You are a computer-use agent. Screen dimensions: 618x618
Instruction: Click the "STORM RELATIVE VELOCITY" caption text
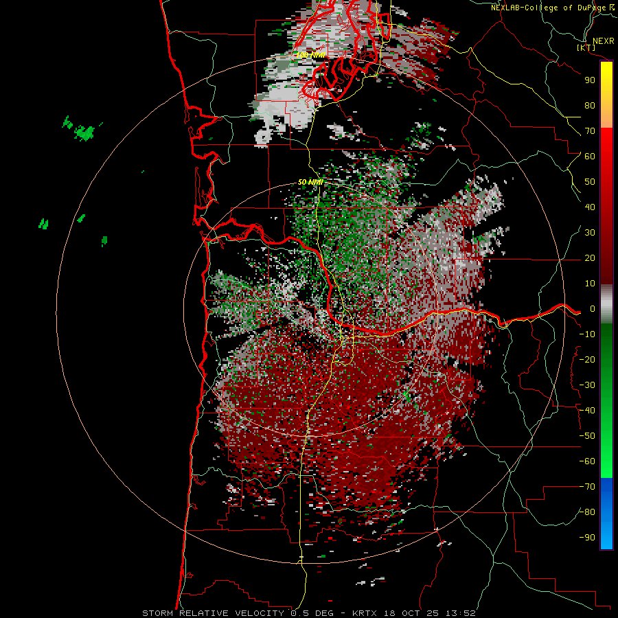pyautogui.click(x=213, y=613)
